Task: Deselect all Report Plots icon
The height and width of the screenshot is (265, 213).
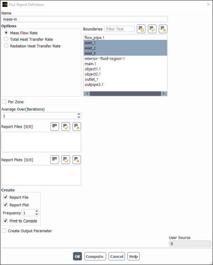Action: [x=76, y=160]
